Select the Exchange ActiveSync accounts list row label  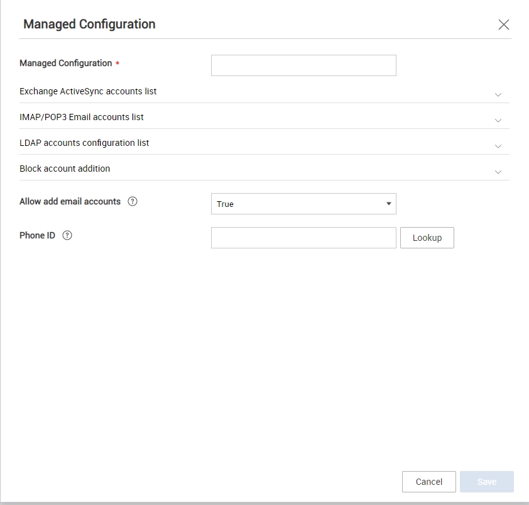[x=88, y=92]
